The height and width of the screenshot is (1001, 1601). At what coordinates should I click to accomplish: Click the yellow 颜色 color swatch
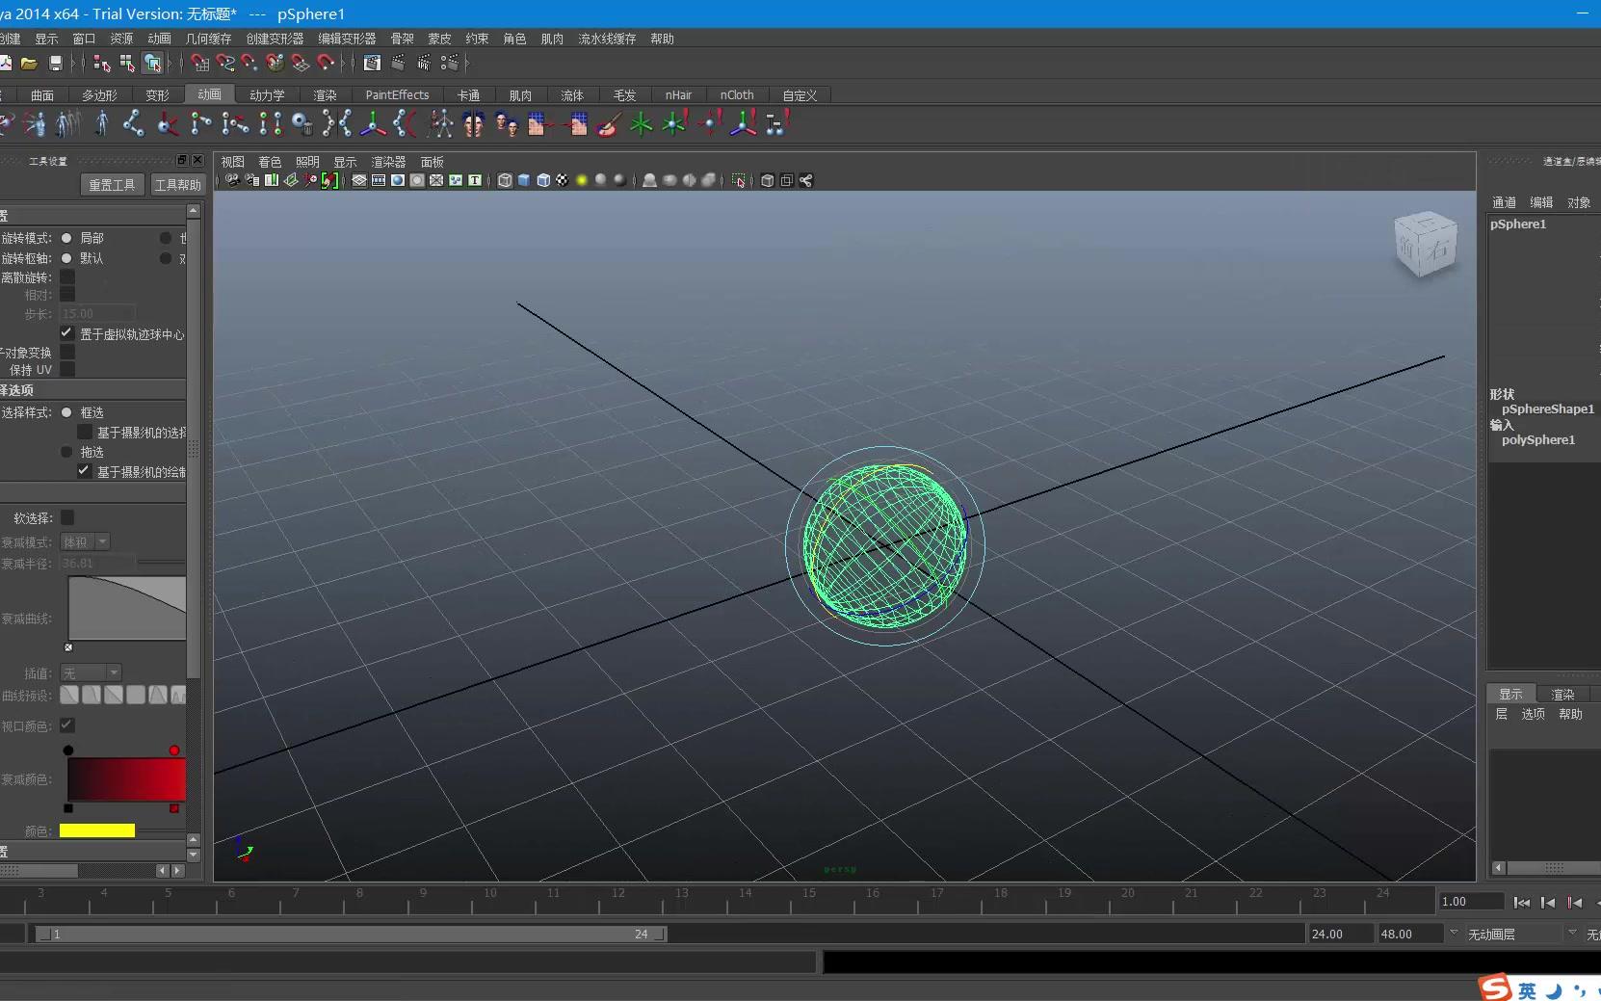tap(96, 830)
